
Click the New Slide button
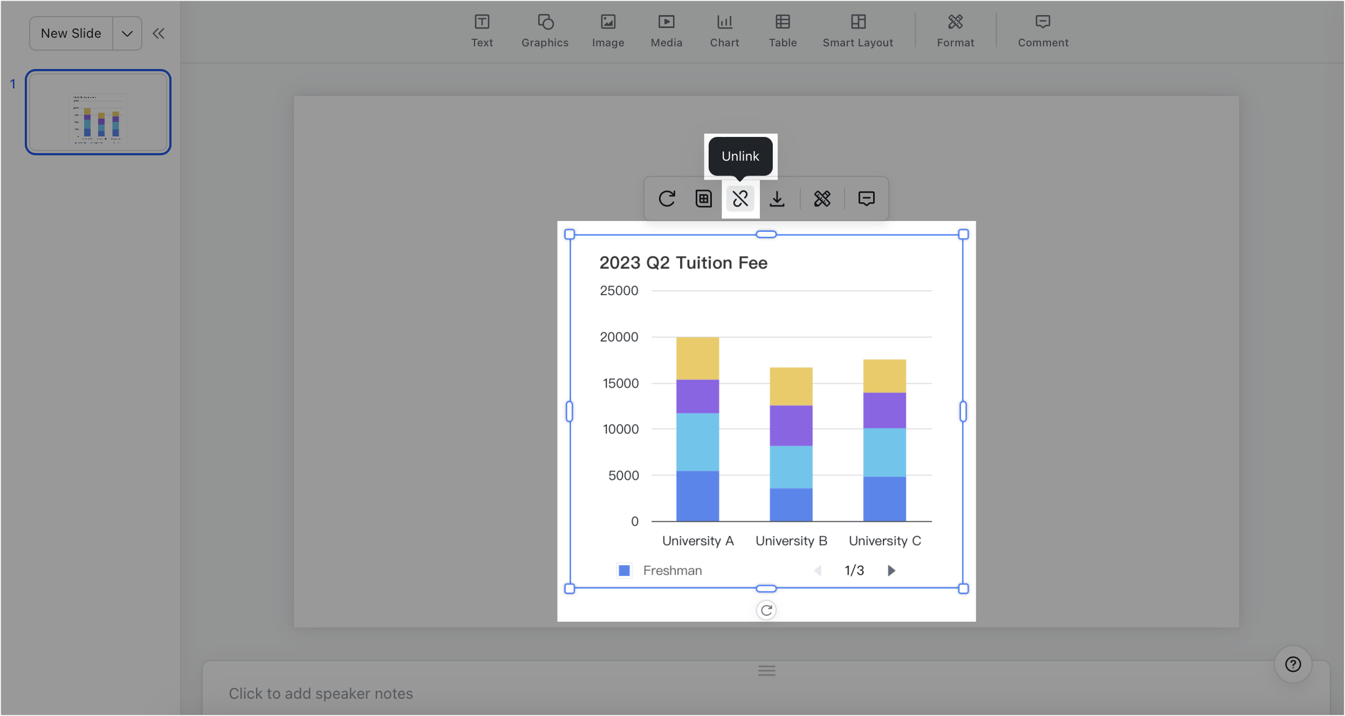(x=71, y=33)
